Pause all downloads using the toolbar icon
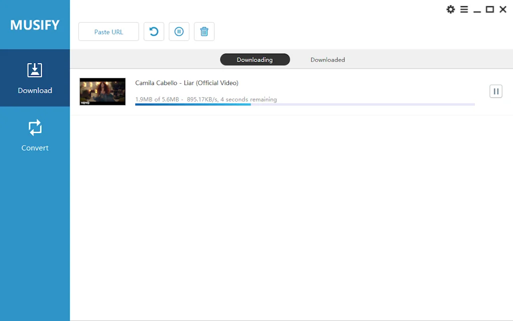 (179, 32)
